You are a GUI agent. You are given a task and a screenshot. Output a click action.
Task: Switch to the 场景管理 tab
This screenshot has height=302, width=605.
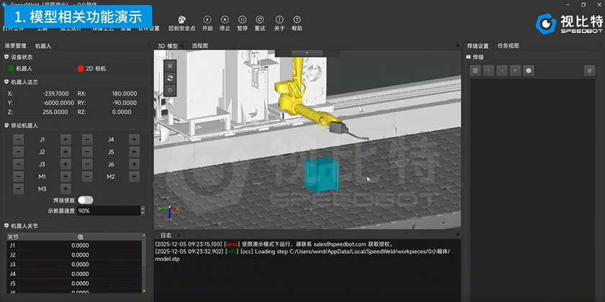tap(15, 46)
